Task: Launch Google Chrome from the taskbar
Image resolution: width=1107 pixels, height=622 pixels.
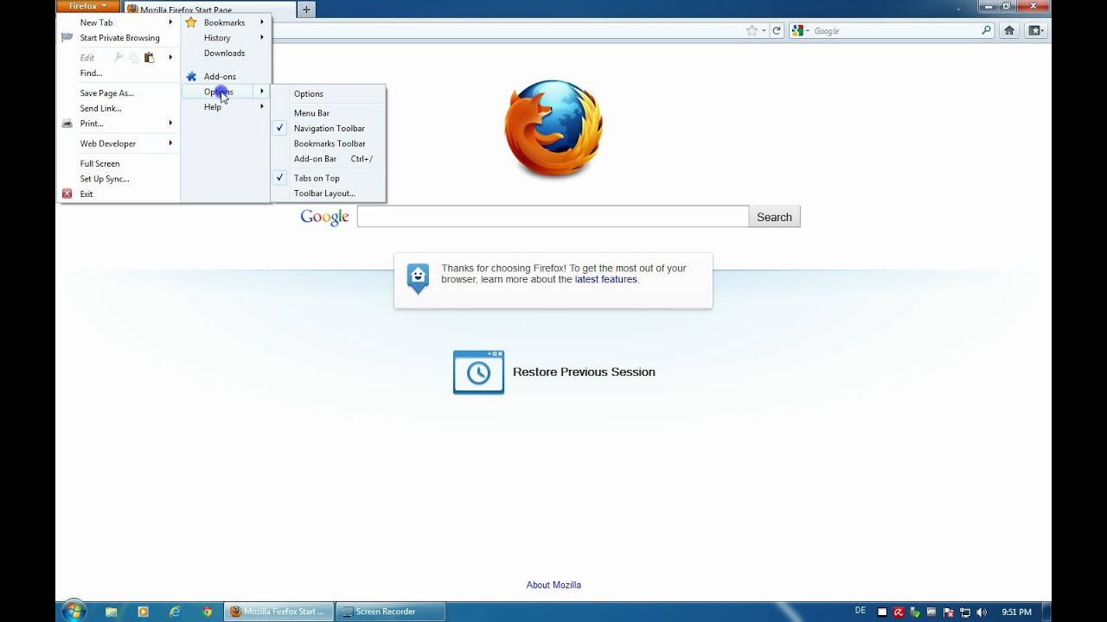Action: (x=207, y=612)
